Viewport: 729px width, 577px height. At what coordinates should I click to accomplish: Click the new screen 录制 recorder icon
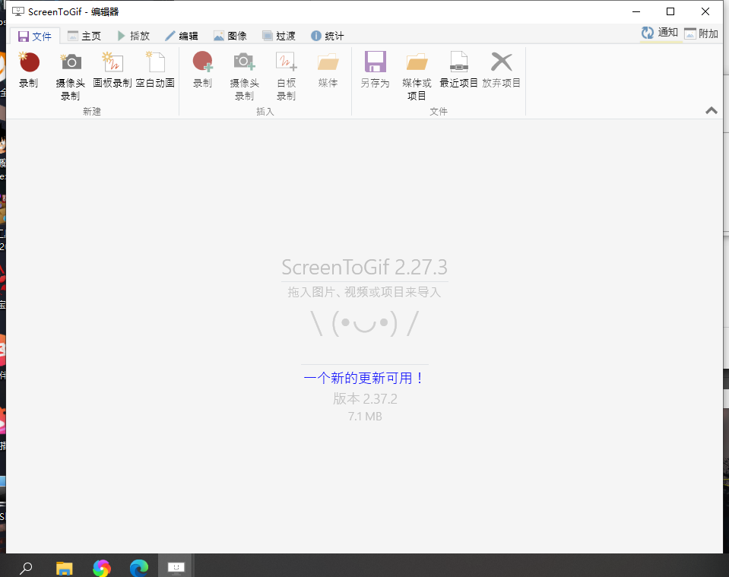(29, 62)
